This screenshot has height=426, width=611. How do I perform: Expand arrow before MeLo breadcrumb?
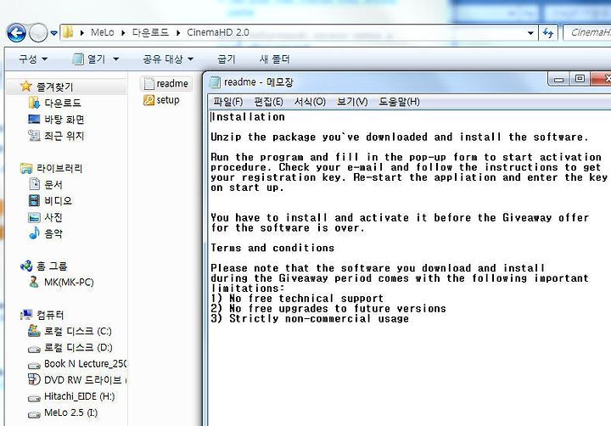81,33
